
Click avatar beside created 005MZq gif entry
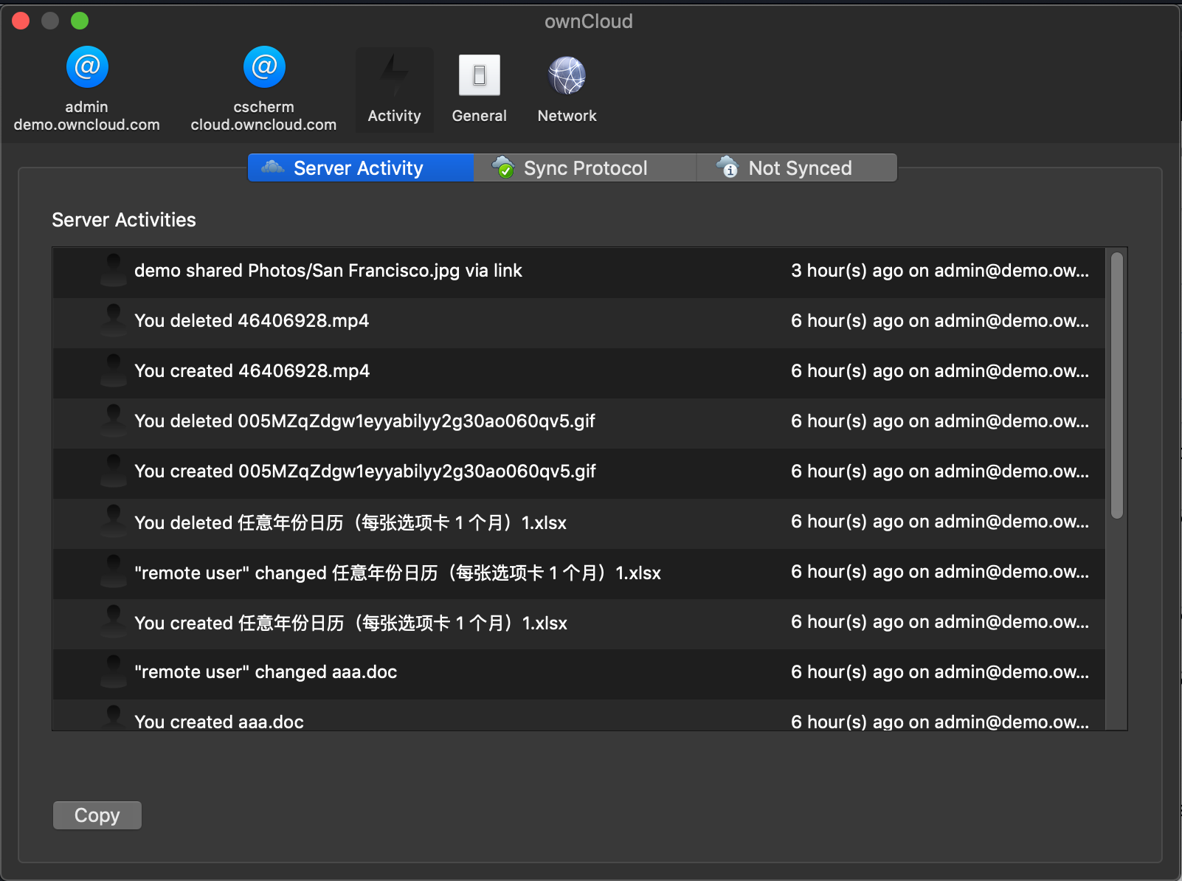[x=114, y=471]
